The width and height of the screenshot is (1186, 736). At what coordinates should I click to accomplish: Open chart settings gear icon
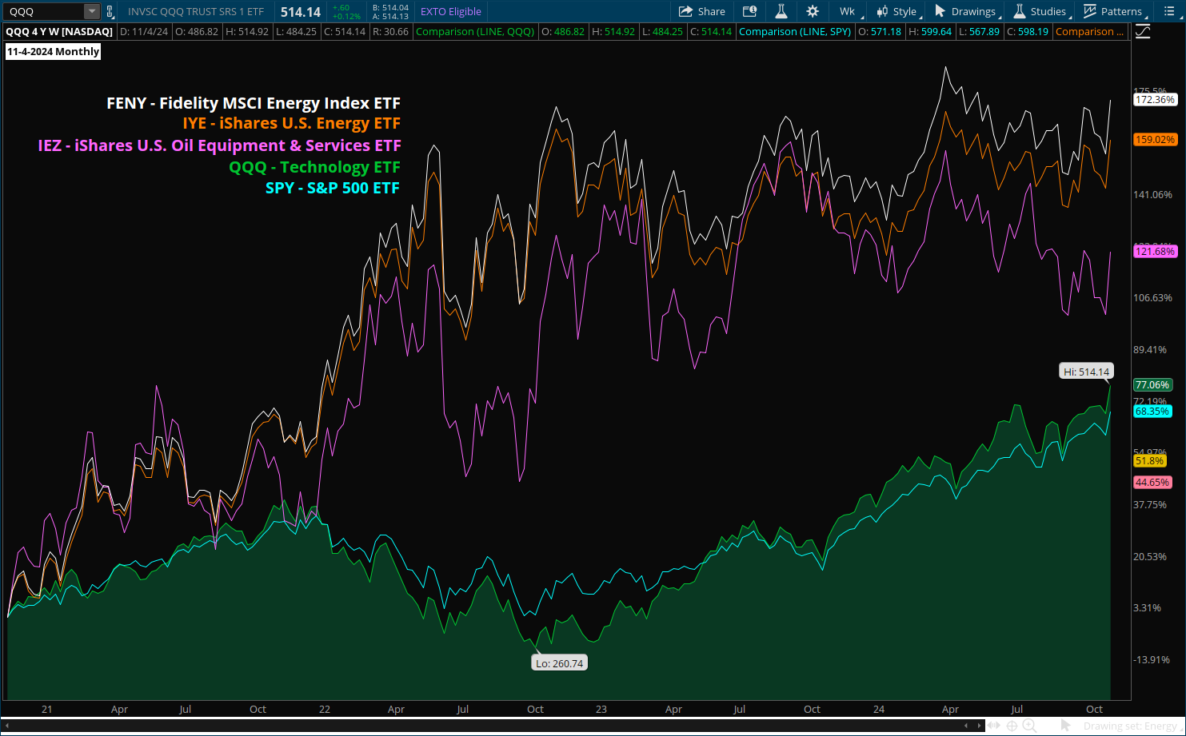[813, 11]
